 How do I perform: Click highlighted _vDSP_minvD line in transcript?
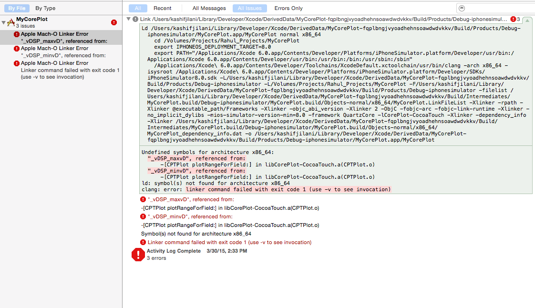click(x=196, y=171)
